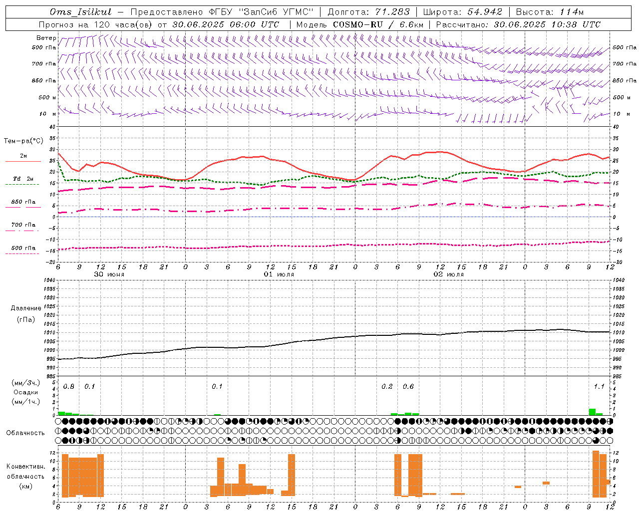Click the 700 гПа temperature legend entry

click(23, 225)
